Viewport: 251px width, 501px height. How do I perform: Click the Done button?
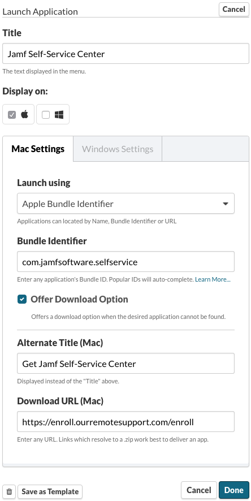[233, 490]
